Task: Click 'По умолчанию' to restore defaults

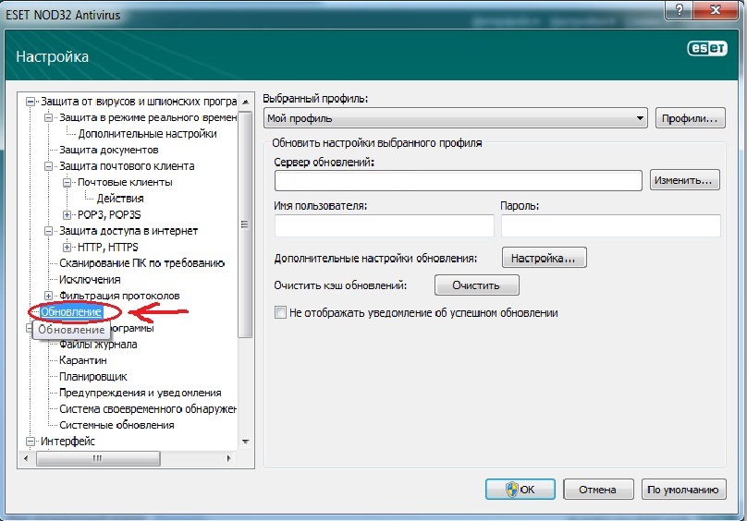Action: pos(683,489)
